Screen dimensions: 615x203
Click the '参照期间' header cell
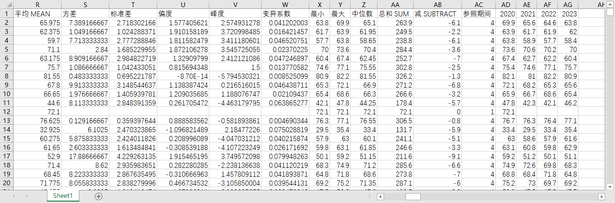(x=478, y=14)
